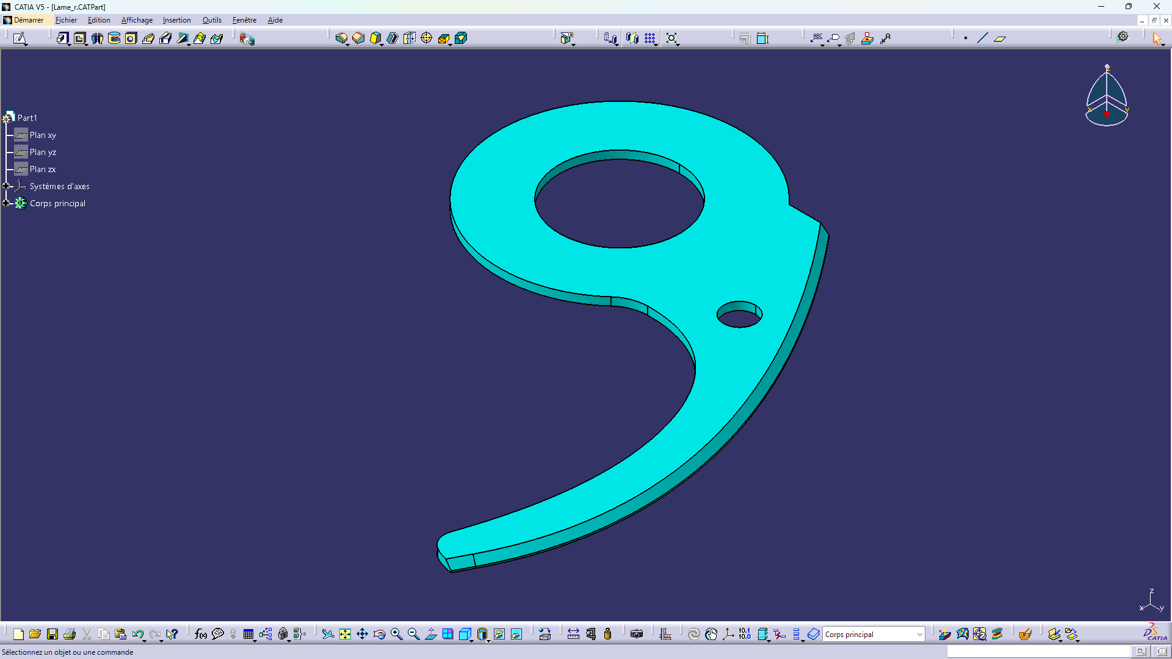The width and height of the screenshot is (1172, 659).
Task: Click the Thread/Tap target icon
Action: tap(427, 38)
